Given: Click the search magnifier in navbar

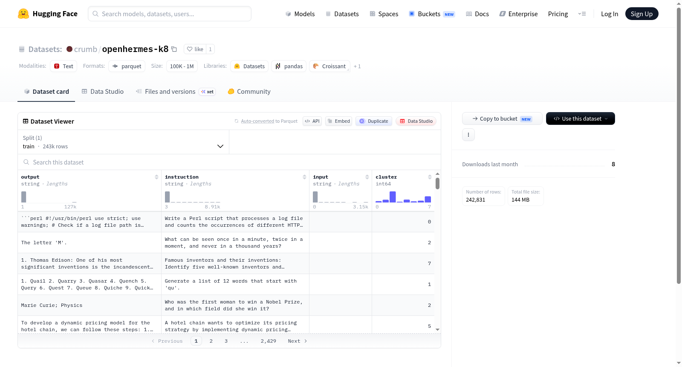Looking at the screenshot, I should [95, 14].
